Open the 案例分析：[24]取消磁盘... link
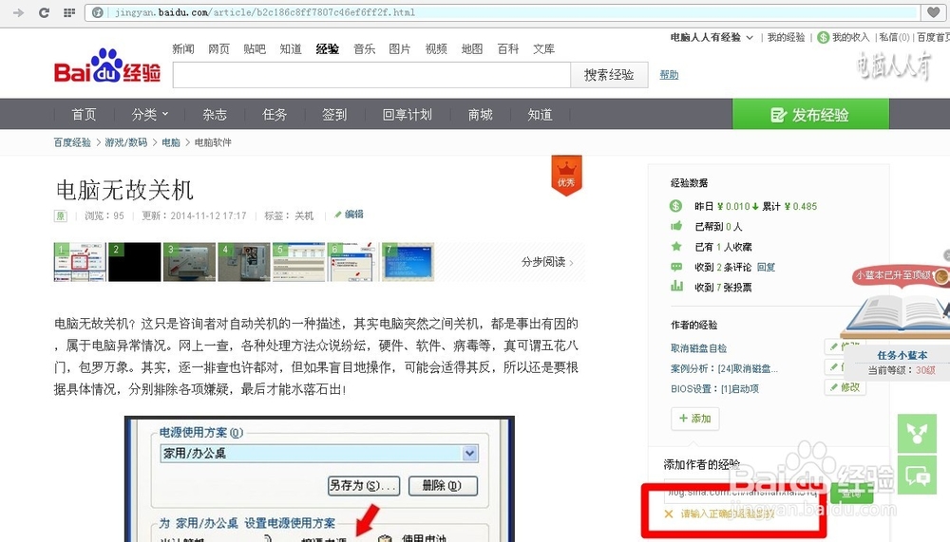The image size is (950, 542). 724,368
